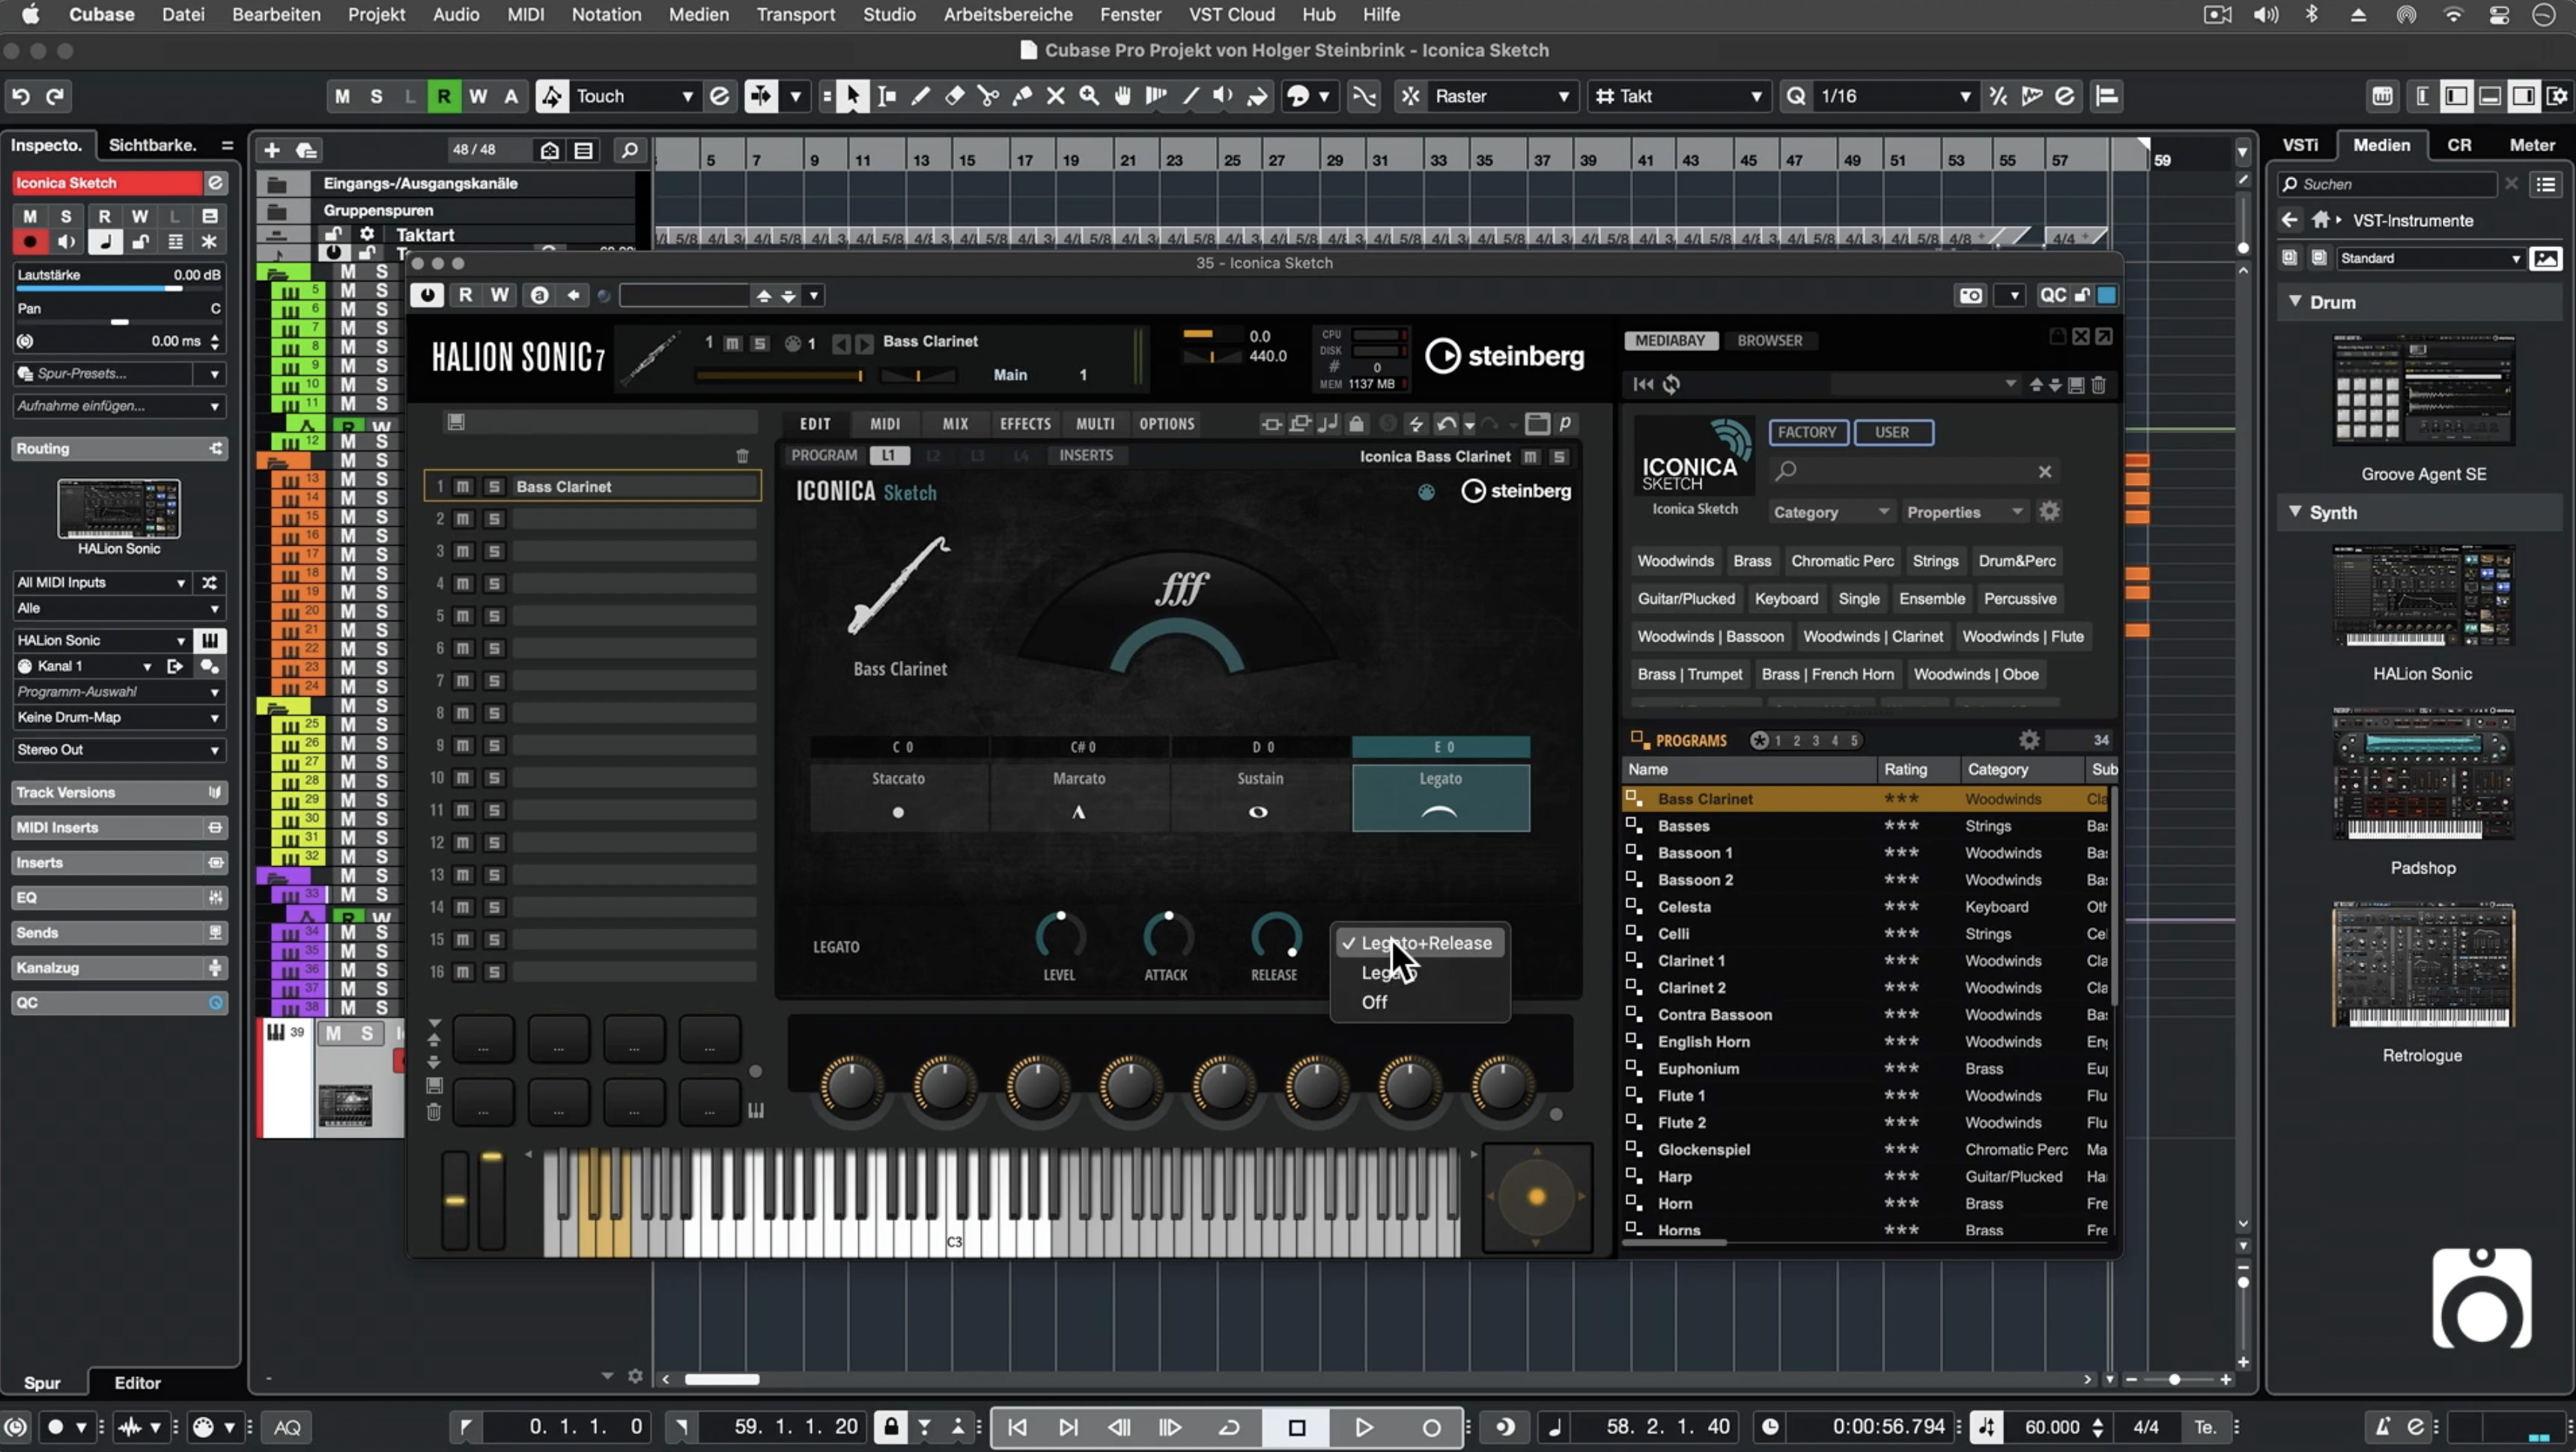The width and height of the screenshot is (2576, 1452).
Task: Click the Stop transport button
Action: (x=1297, y=1427)
